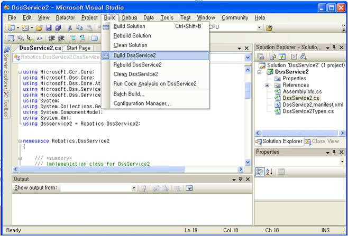Image resolution: width=348 pixels, height=236 pixels.
Task: Select Build Solution menu item
Action: pos(155,26)
